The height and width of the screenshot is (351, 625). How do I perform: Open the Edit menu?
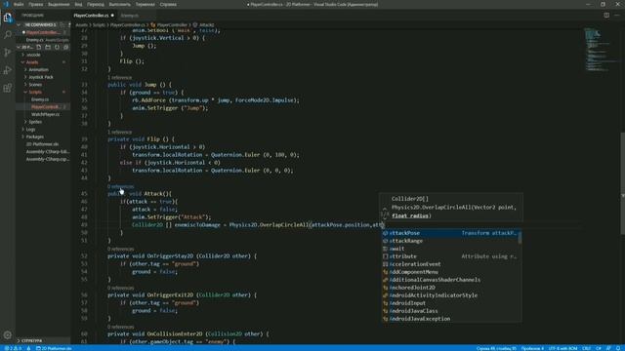[35, 4]
